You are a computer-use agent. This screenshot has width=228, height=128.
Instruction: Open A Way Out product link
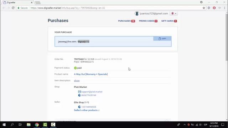tap(91, 74)
